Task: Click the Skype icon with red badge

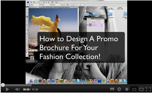Action: (125, 81)
